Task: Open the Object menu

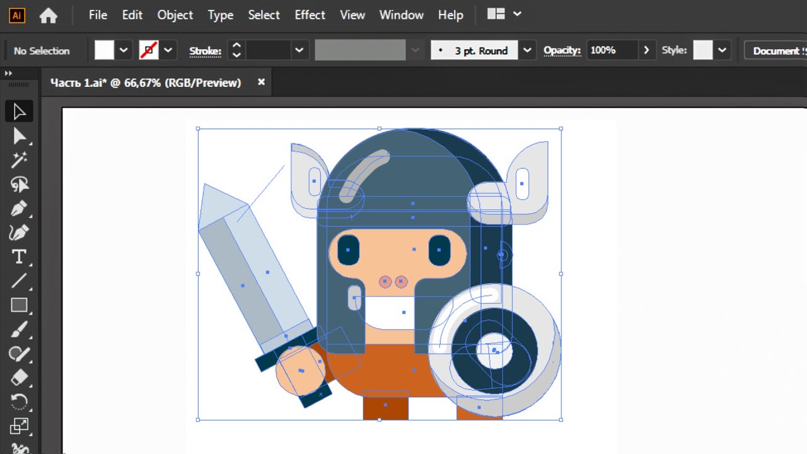Action: pyautogui.click(x=175, y=15)
